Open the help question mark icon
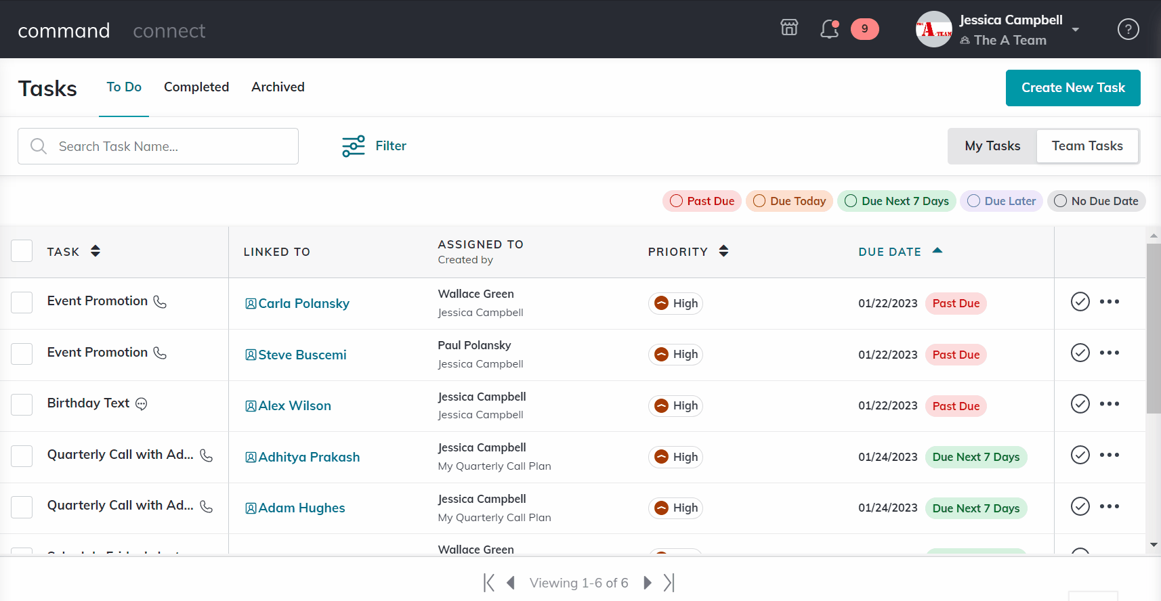Viewport: 1161px width, 601px height. (x=1128, y=29)
